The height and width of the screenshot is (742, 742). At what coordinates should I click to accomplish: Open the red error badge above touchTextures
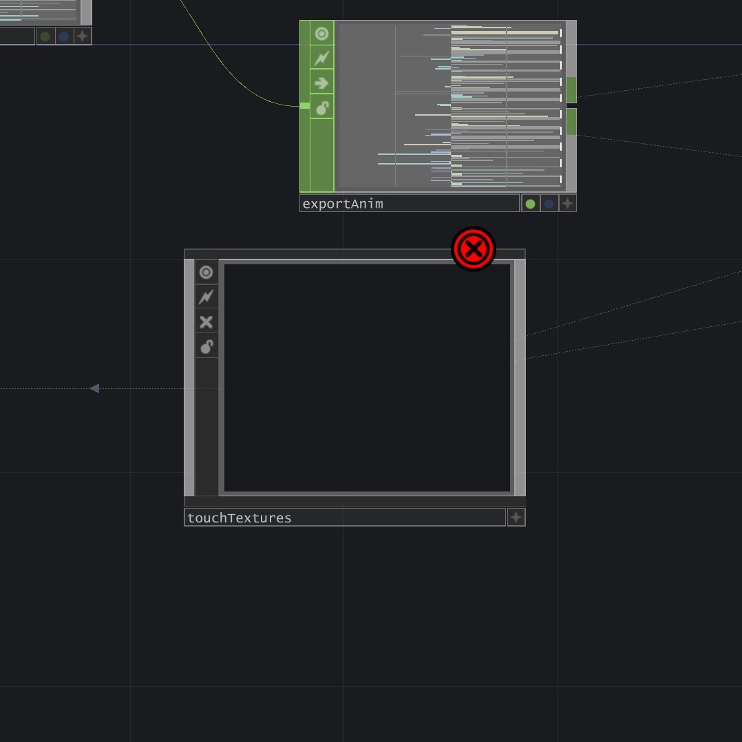[473, 249]
